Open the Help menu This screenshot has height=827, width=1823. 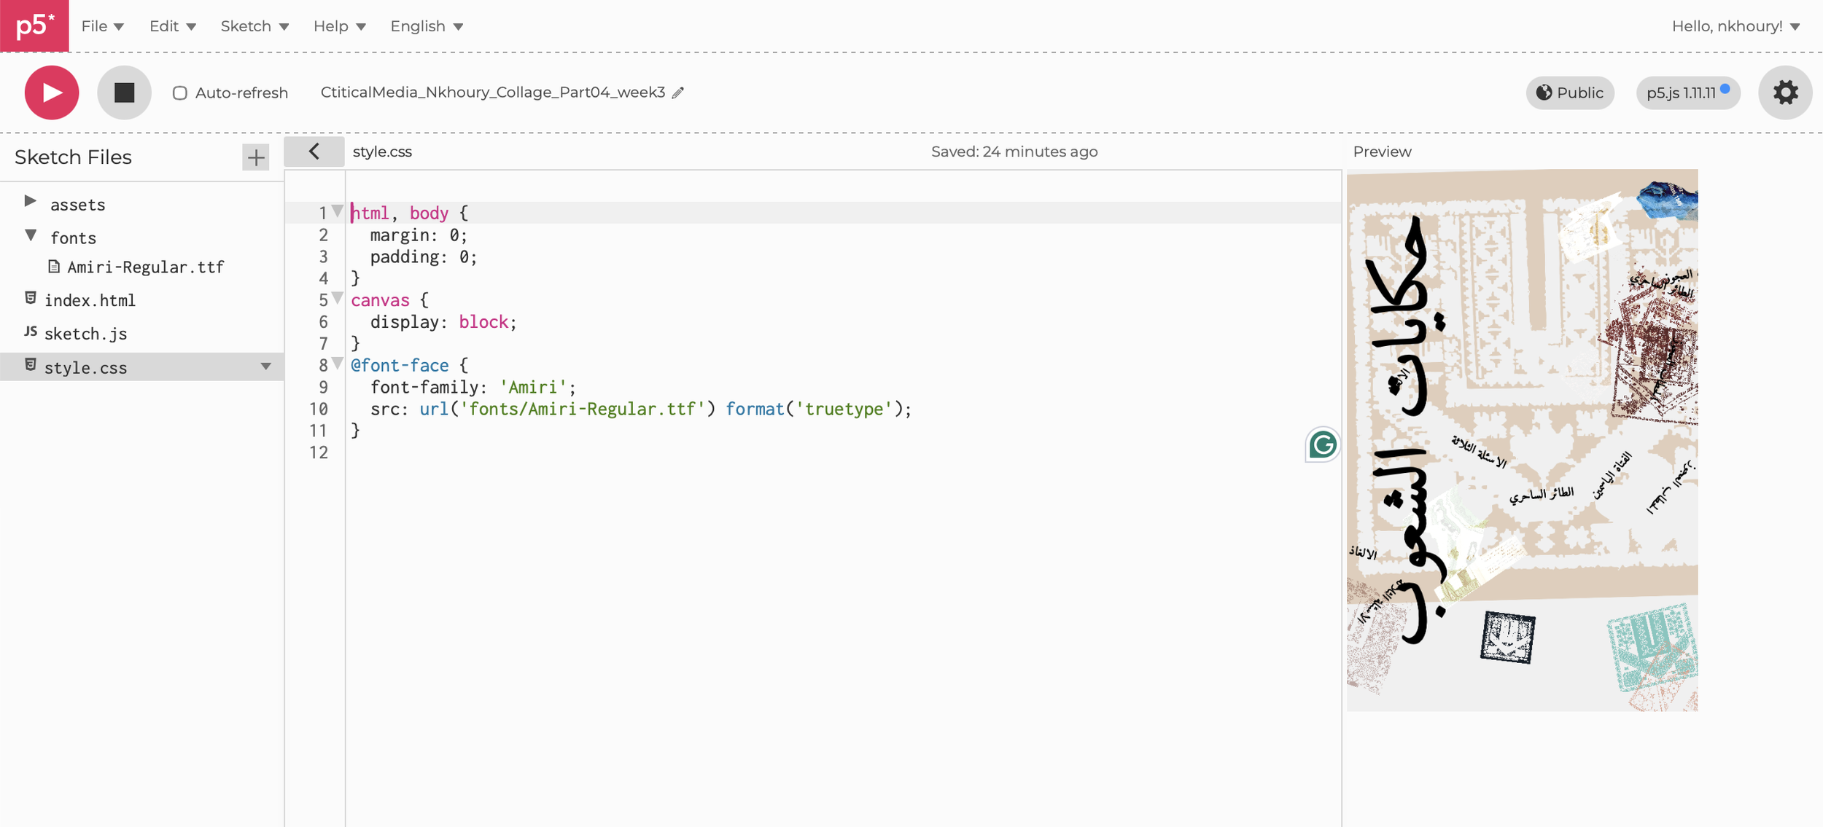[339, 26]
